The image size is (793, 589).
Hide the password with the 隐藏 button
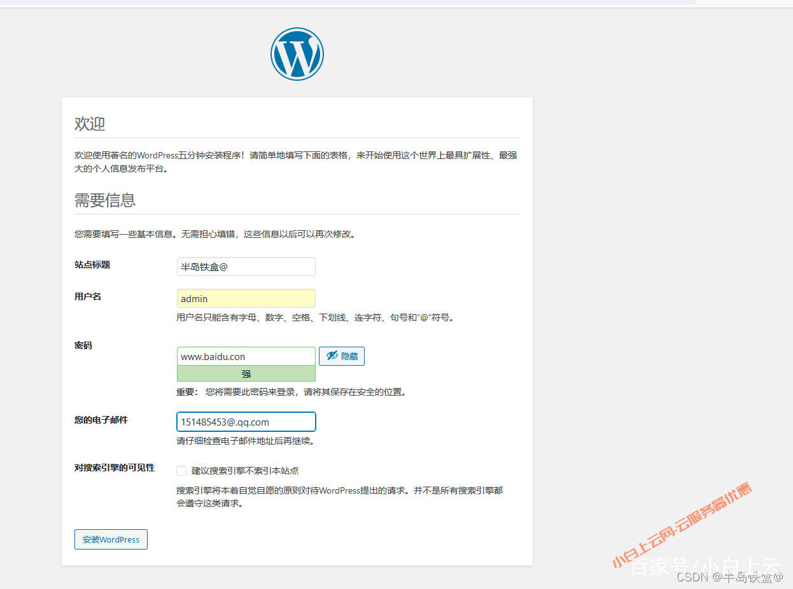pos(342,356)
